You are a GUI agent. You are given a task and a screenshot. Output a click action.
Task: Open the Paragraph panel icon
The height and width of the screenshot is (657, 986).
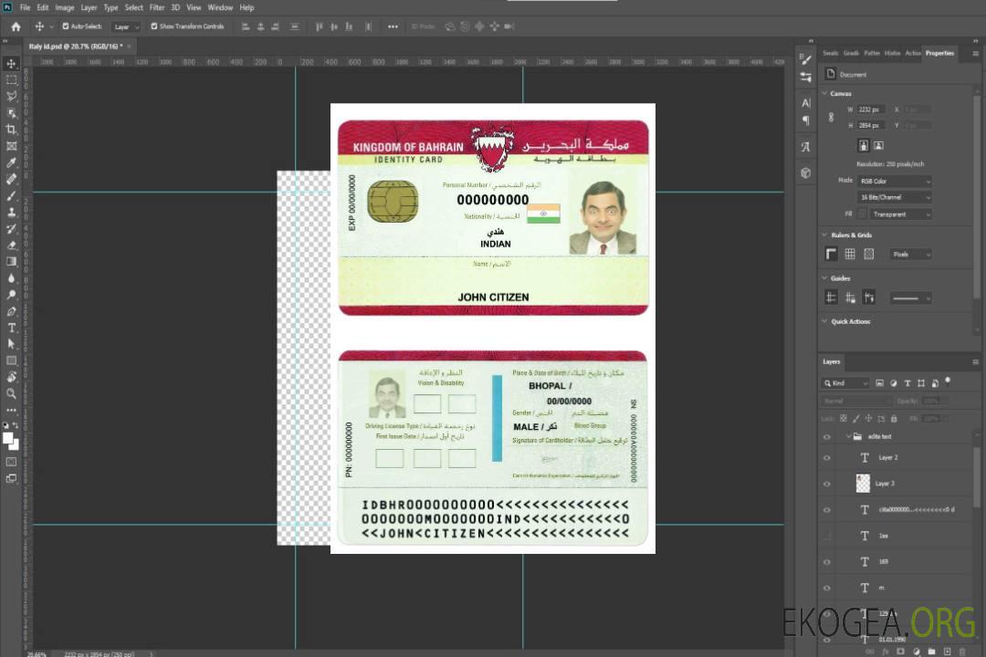point(806,120)
